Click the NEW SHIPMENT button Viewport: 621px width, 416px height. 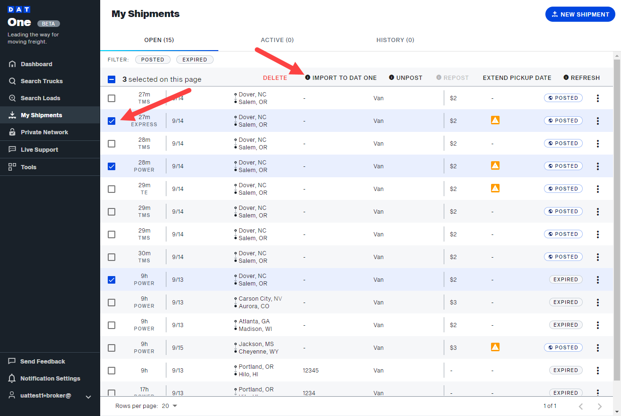click(x=580, y=14)
